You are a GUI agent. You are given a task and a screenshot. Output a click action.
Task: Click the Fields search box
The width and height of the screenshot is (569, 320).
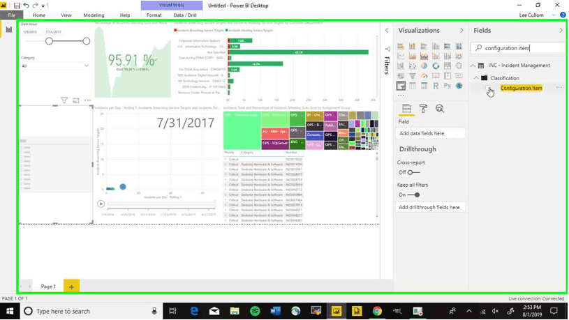point(518,48)
